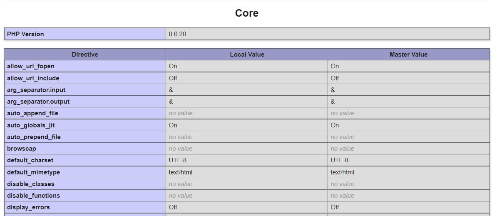
Task: Click the allow_url_fopen master value On
Action: (335, 66)
